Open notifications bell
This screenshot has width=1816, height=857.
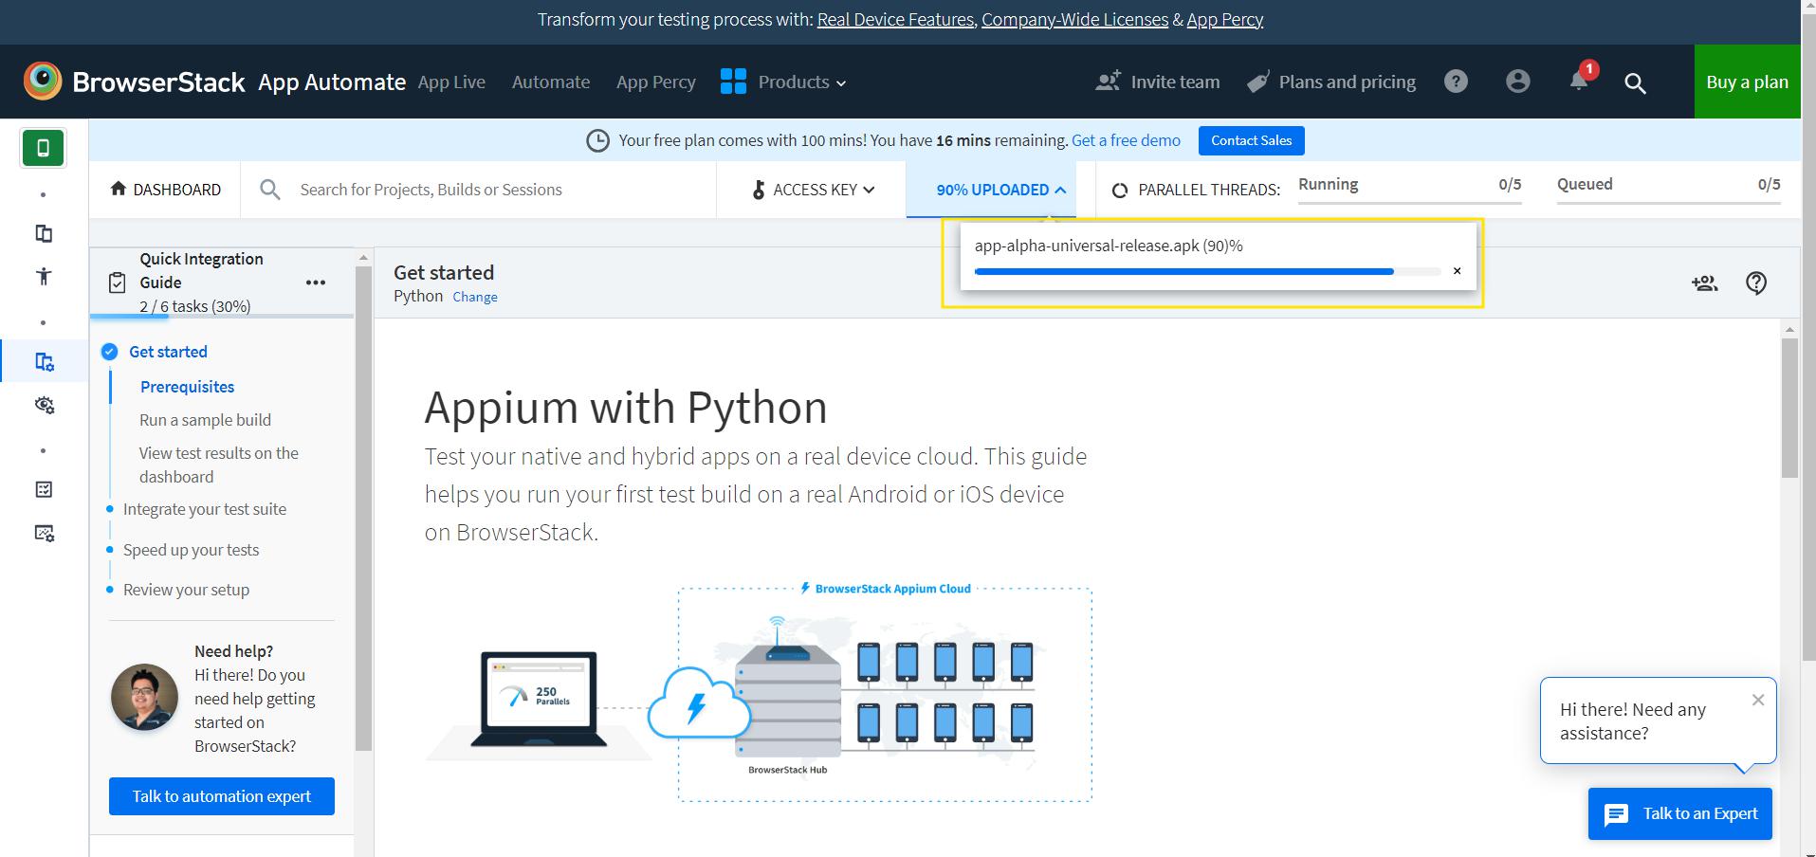(x=1579, y=80)
